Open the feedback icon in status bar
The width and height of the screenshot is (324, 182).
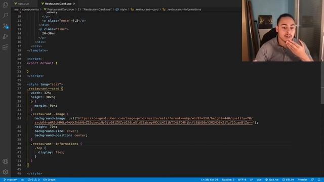tap(312, 180)
